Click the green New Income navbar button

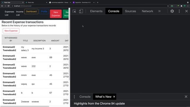click(x=66, y=14)
